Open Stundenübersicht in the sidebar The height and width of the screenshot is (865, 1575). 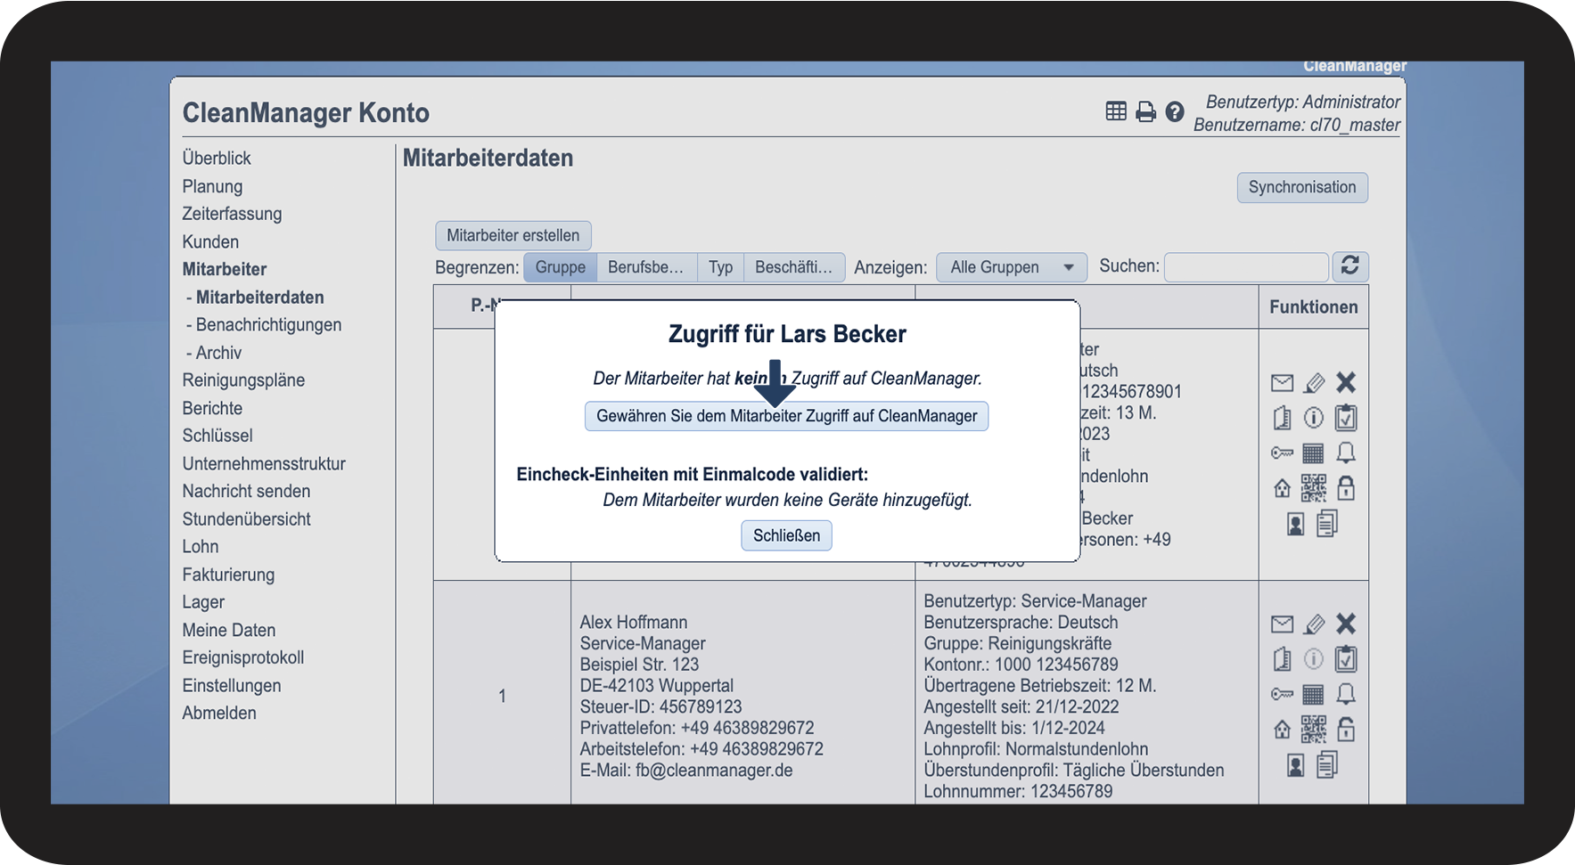(x=247, y=518)
